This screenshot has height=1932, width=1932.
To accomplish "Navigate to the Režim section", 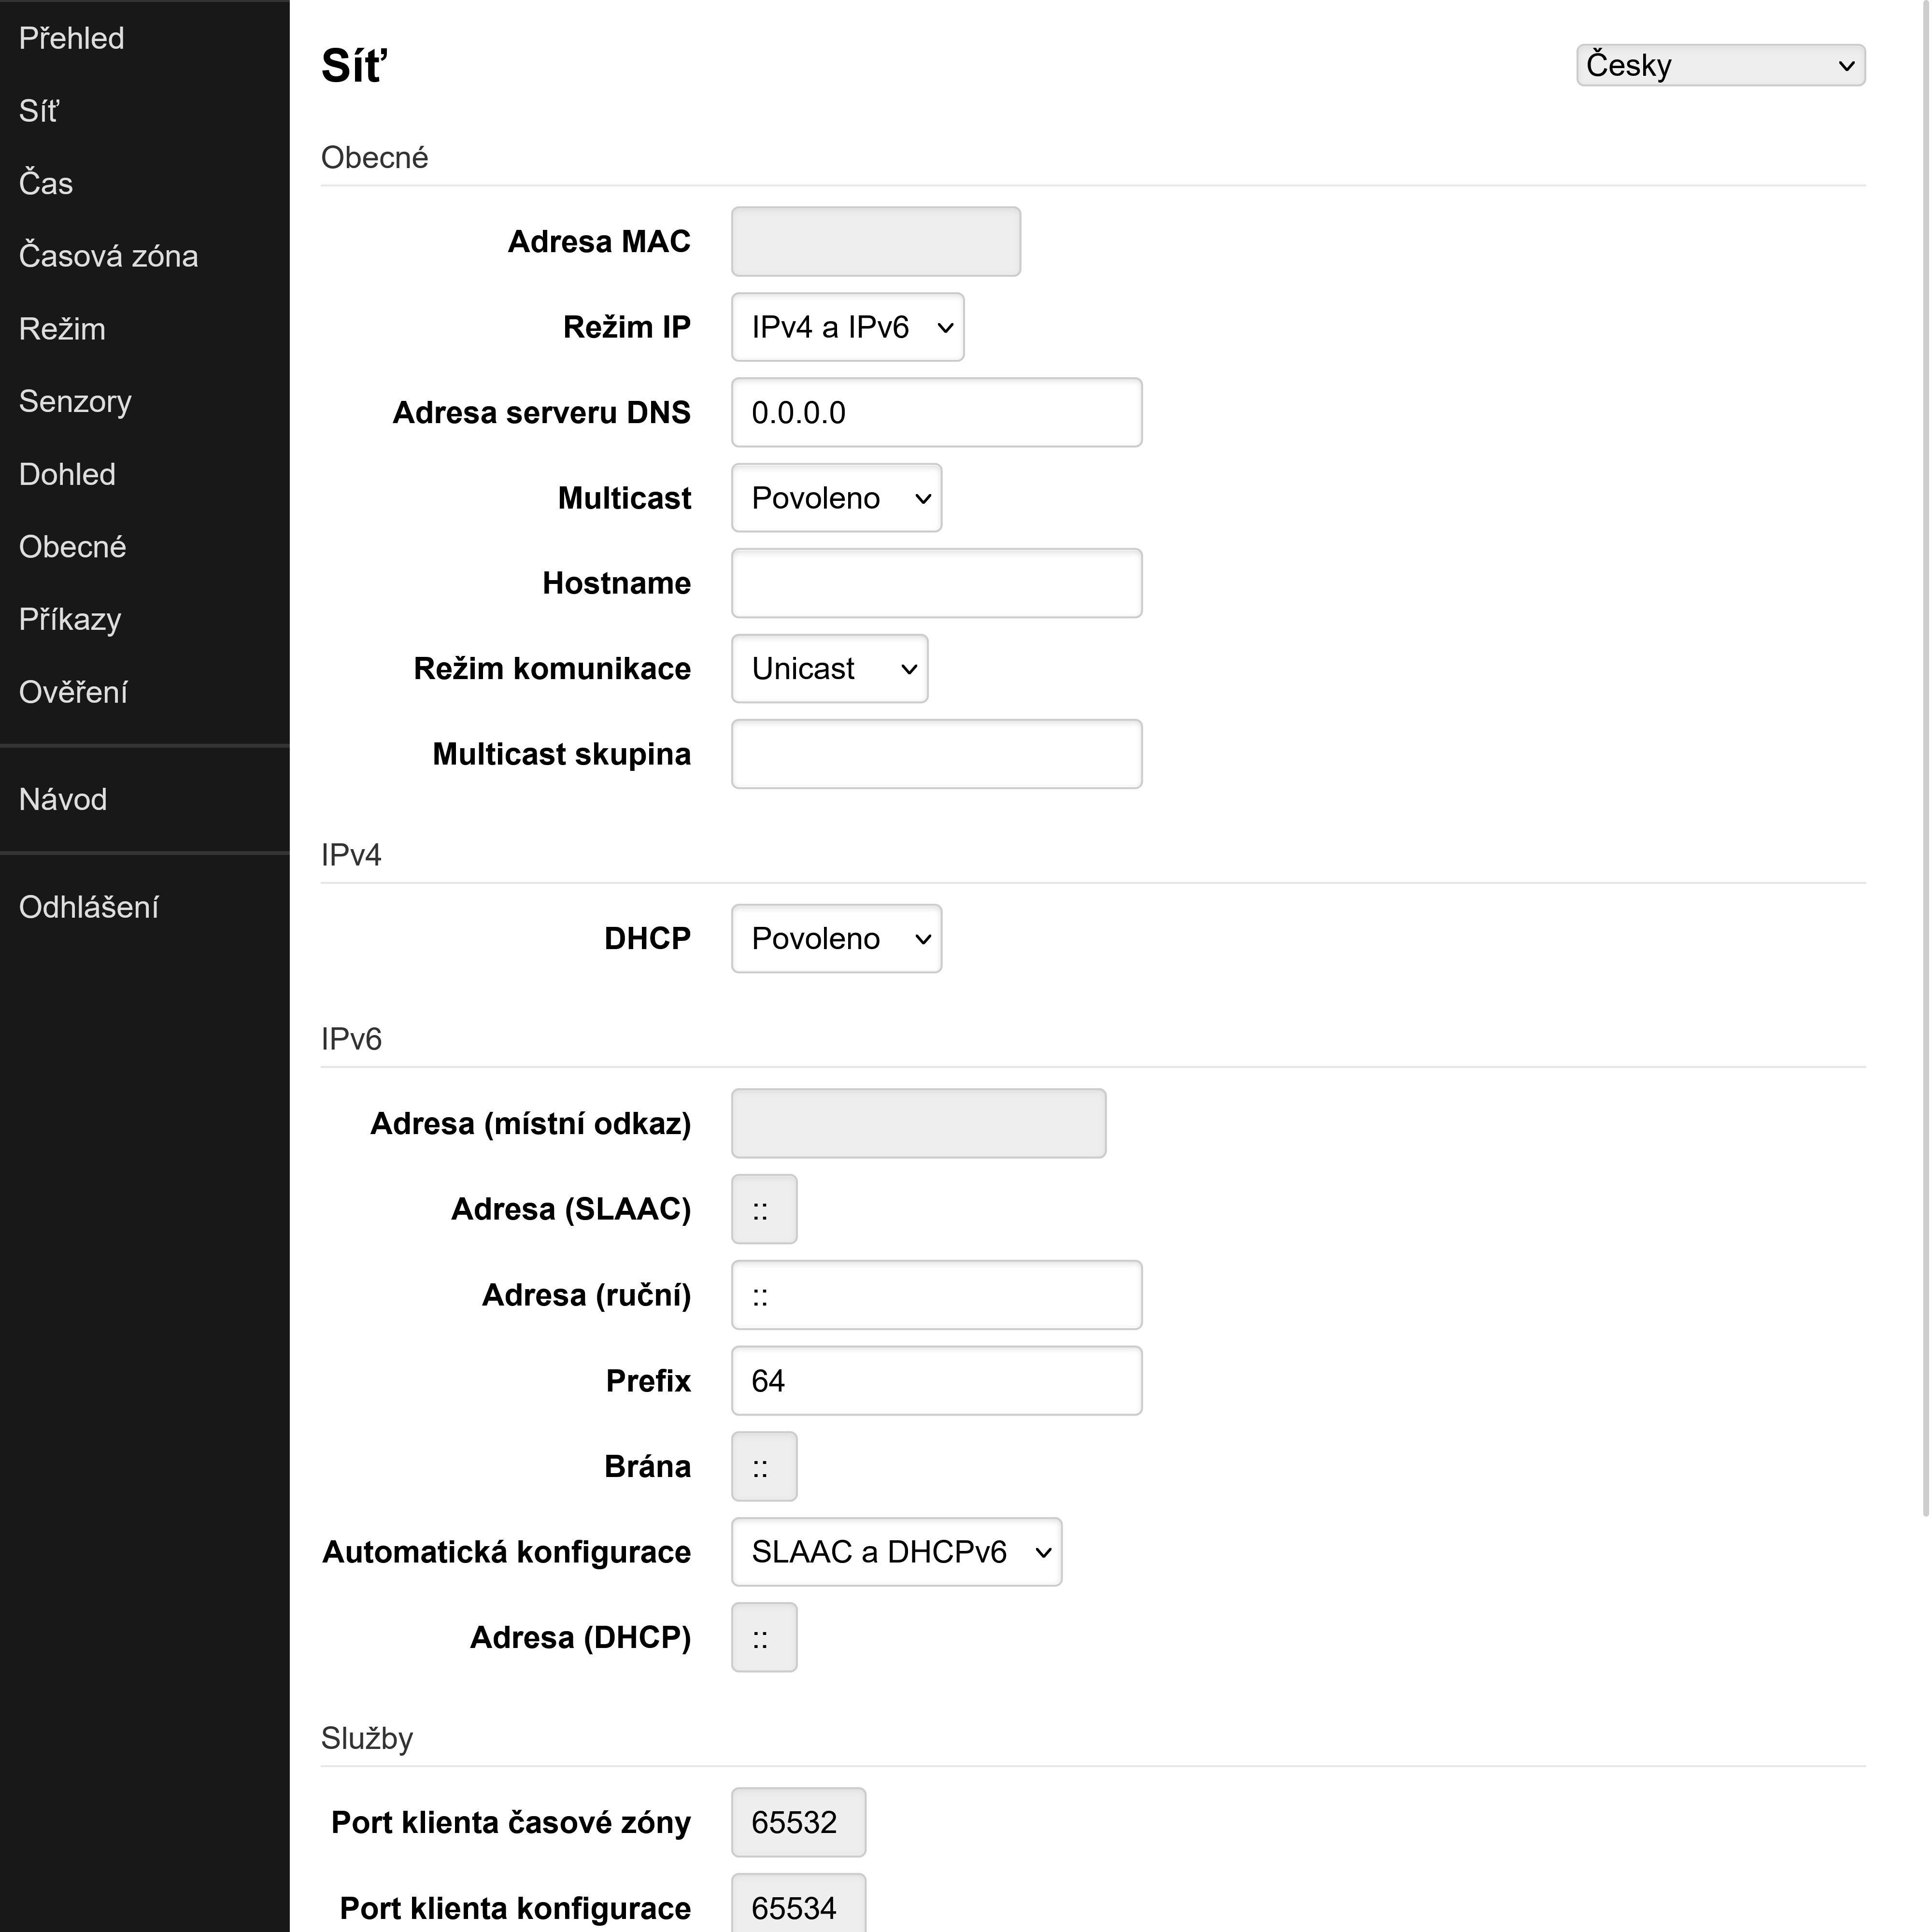I will (x=61, y=328).
